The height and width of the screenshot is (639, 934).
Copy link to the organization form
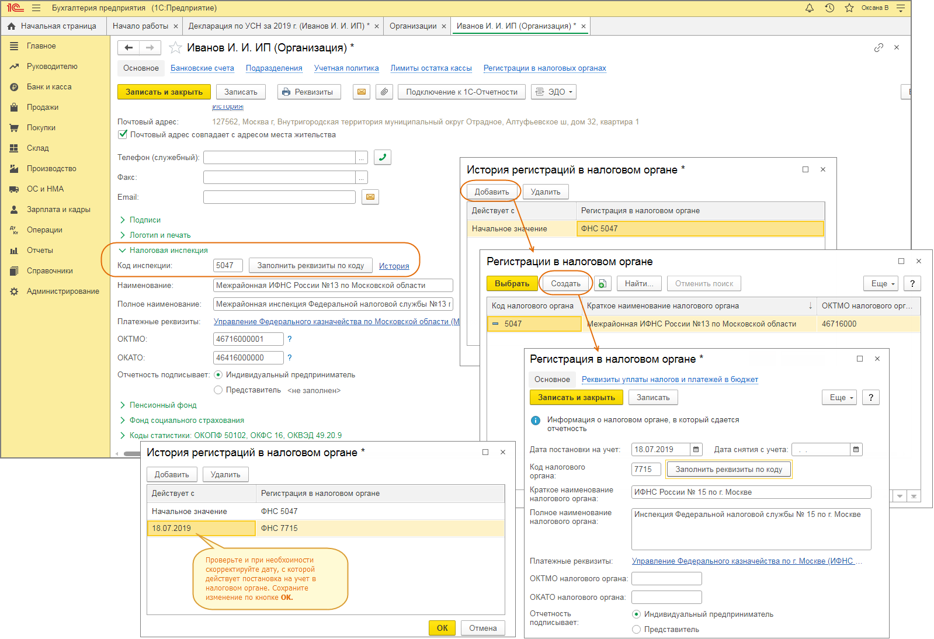click(879, 48)
